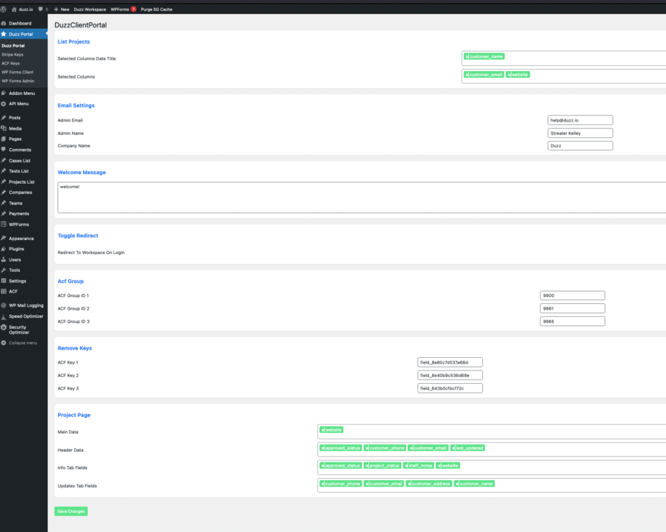Open the comments bubble in admin bar
The height and width of the screenshot is (532, 666).
(42, 10)
